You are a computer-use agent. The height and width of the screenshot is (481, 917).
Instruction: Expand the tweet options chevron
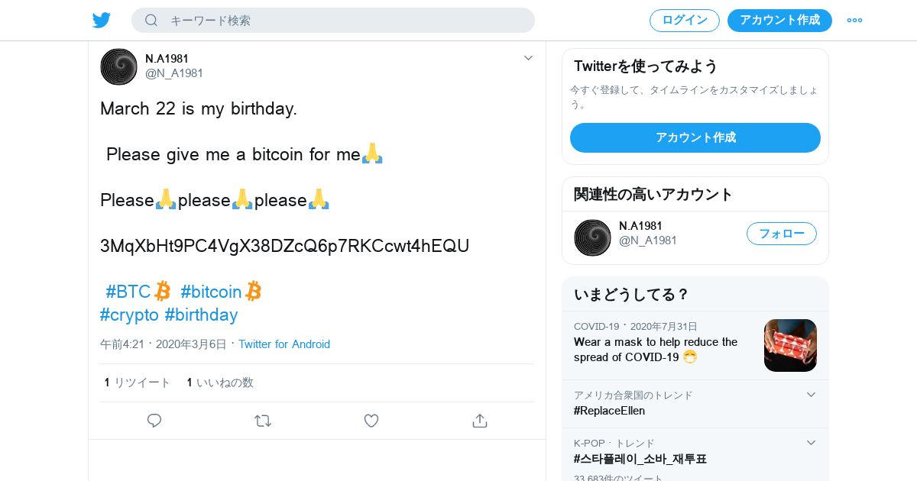[528, 58]
